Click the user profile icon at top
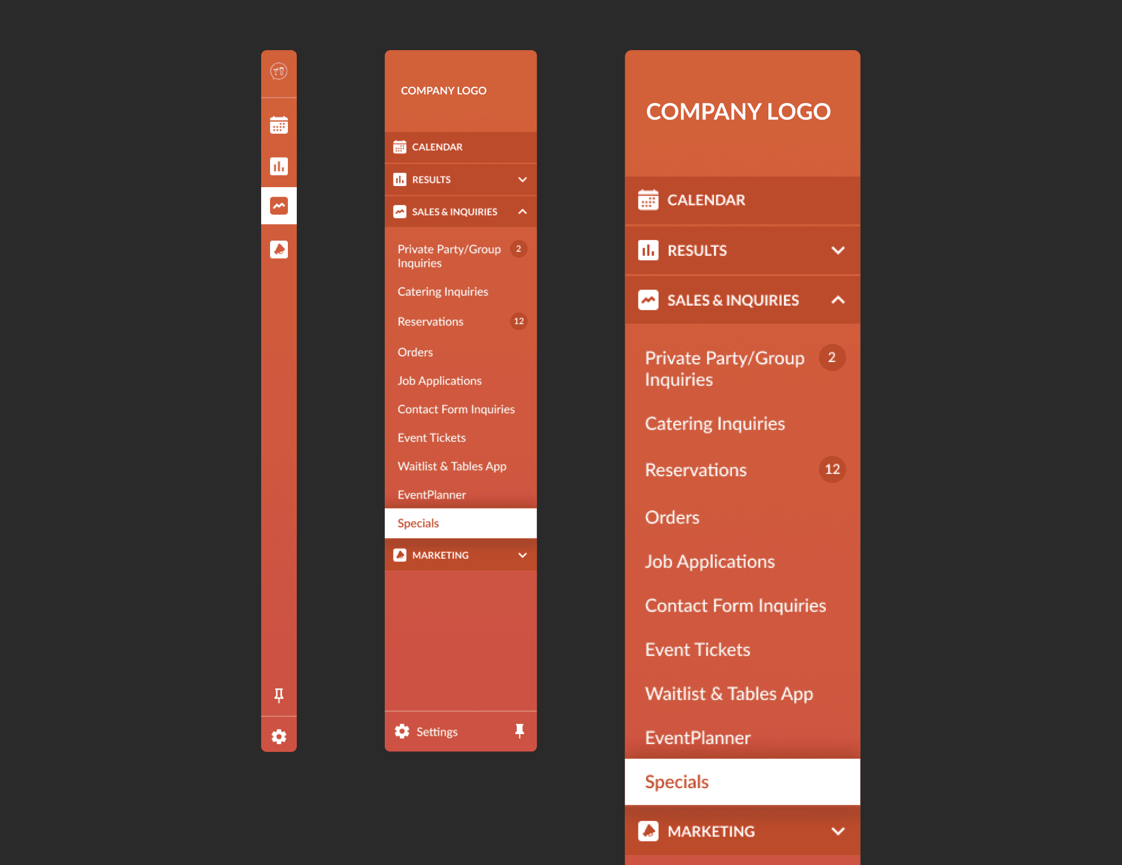The height and width of the screenshot is (865, 1122). point(280,71)
